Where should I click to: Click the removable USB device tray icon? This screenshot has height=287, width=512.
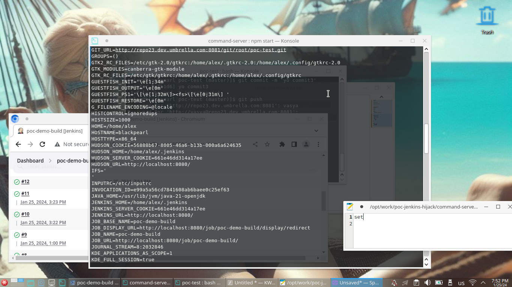point(450,283)
